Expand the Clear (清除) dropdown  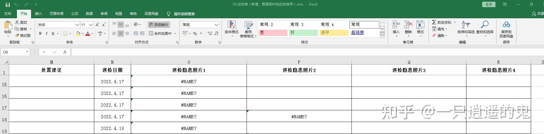tap(446, 36)
